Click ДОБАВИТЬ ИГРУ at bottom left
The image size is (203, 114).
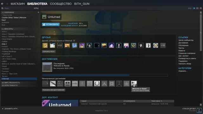pyautogui.click(x=11, y=109)
